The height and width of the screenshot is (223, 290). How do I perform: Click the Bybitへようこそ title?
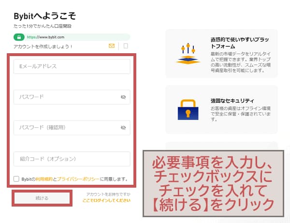45,16
